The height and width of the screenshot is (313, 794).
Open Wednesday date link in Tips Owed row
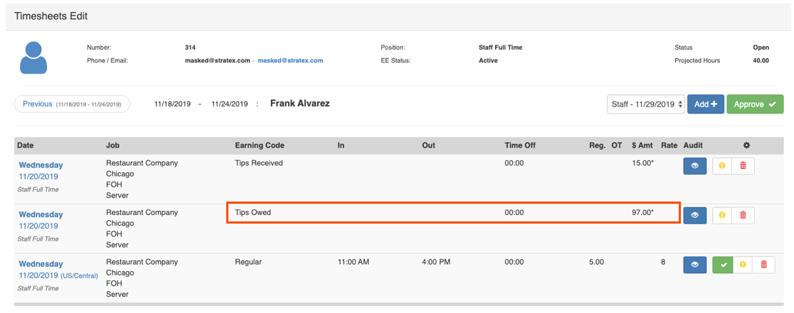pos(41,214)
